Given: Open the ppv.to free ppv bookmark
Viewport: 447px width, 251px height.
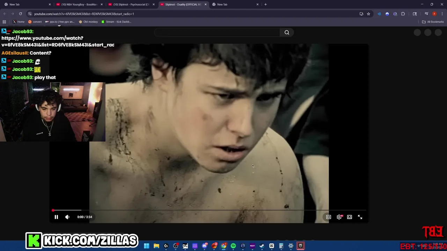Looking at the screenshot, I should [60, 22].
